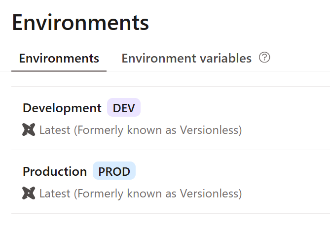Open the Production environment

click(x=55, y=171)
